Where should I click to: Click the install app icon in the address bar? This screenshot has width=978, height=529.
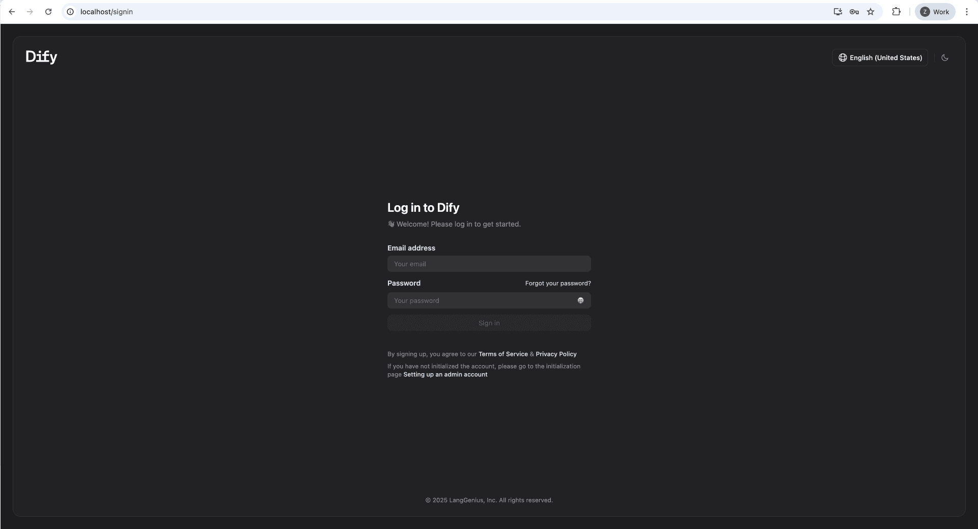tap(837, 12)
